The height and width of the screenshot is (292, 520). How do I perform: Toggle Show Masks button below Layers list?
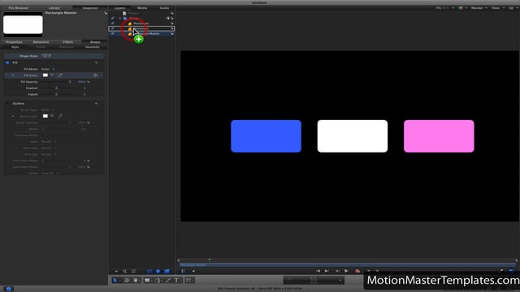click(149, 271)
